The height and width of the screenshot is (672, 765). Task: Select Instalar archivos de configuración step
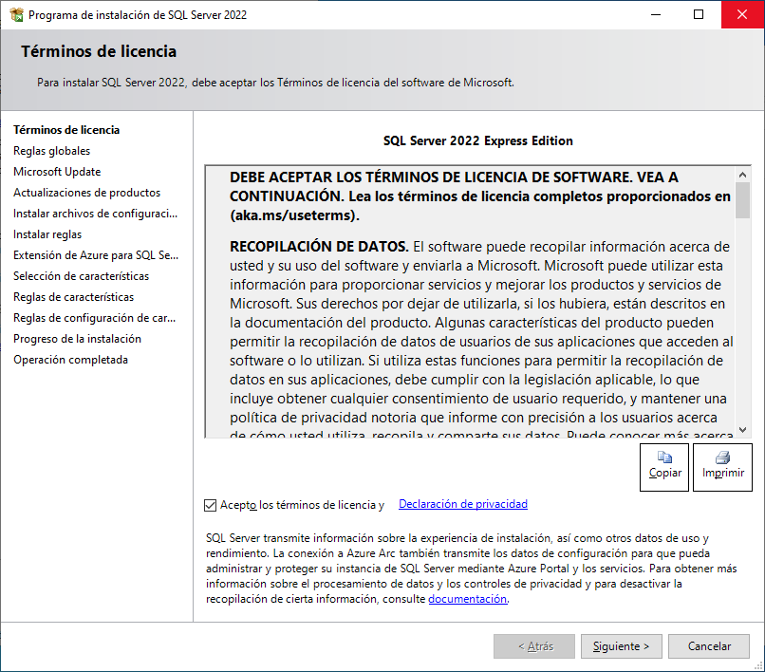95,214
